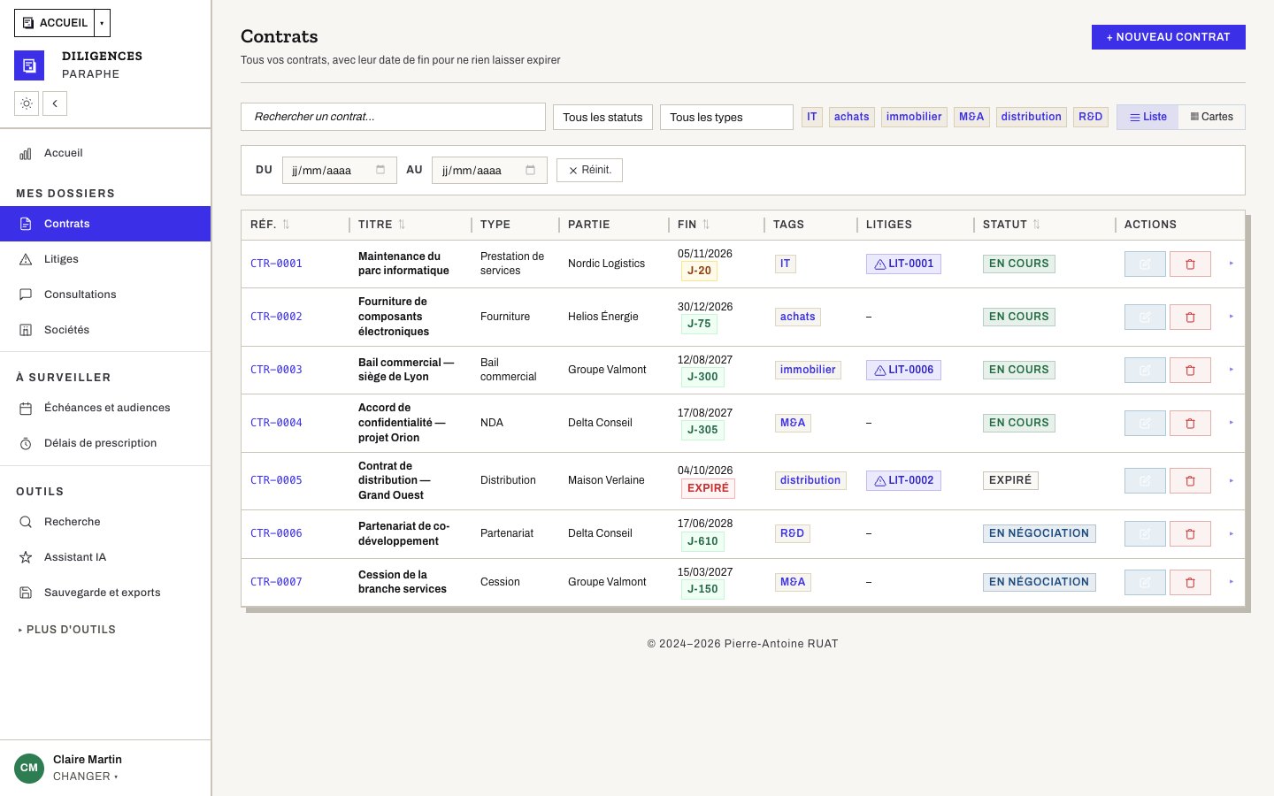Toggle the immobilier tag filter
This screenshot has width=1274, height=796.
point(914,117)
